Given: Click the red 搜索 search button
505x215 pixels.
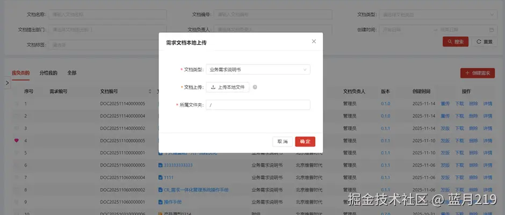Looking at the screenshot, I should tap(456, 41).
